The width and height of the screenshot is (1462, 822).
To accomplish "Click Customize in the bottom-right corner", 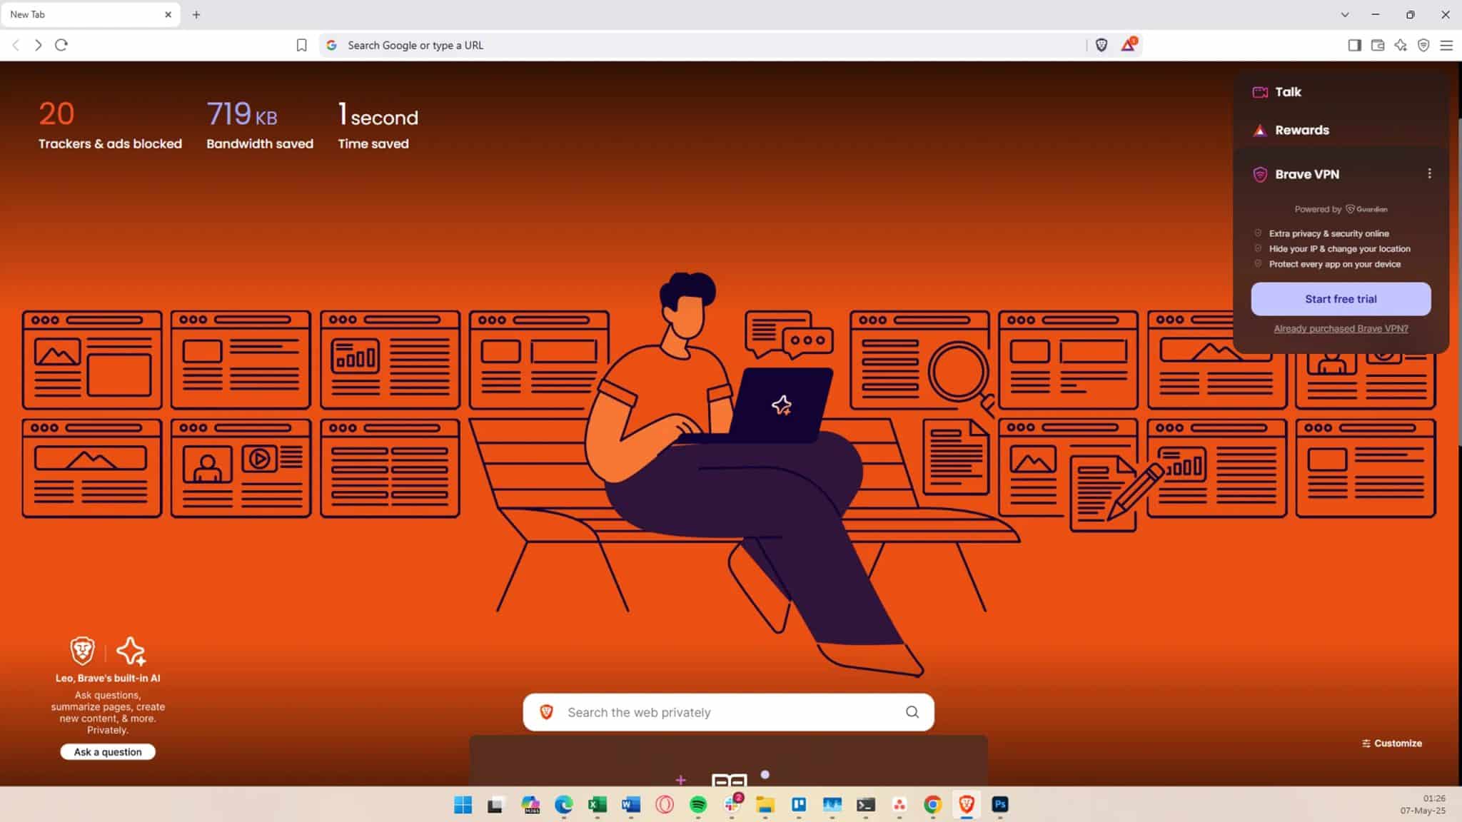I will coord(1392,743).
